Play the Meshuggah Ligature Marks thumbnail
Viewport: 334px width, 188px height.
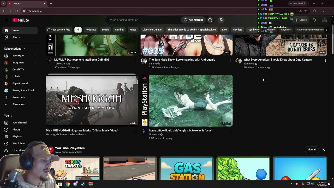pyautogui.click(x=92, y=101)
